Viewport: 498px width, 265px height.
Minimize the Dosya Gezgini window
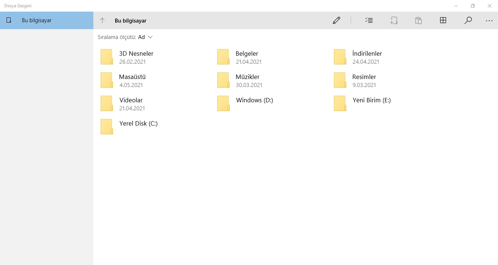456,6
